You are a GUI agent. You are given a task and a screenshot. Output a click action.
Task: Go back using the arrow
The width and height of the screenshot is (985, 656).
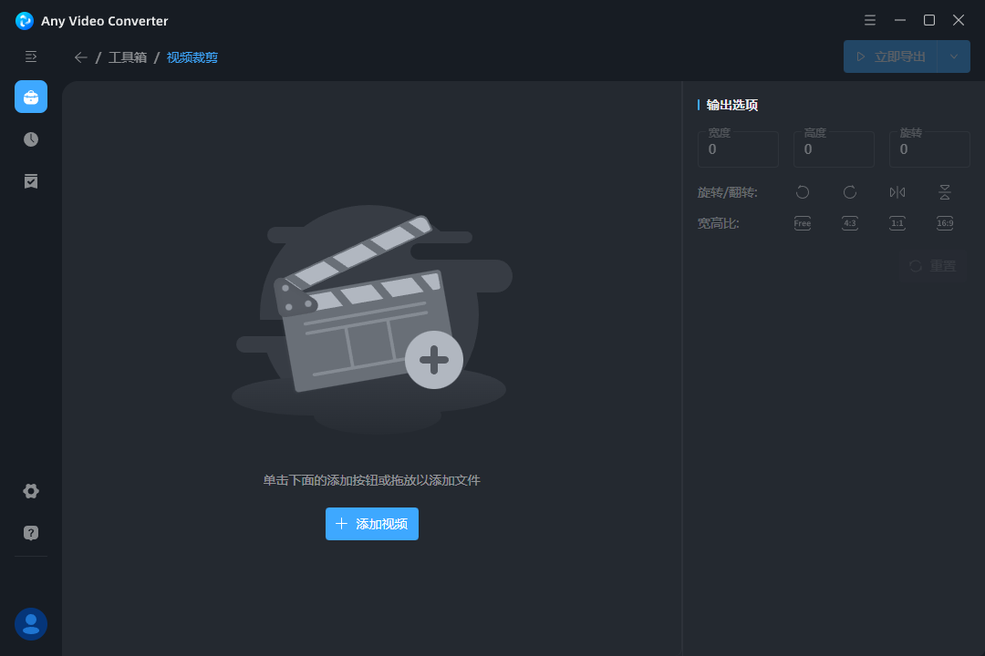(80, 57)
